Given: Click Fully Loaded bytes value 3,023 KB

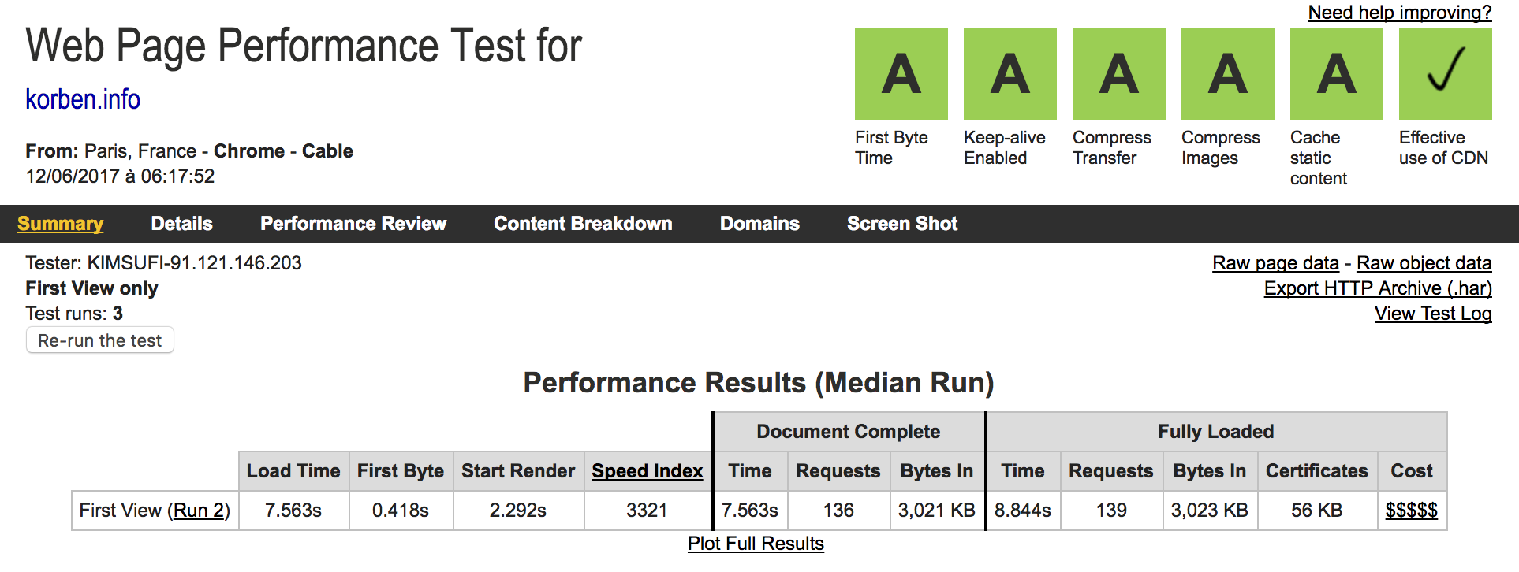Looking at the screenshot, I should coord(1210,511).
